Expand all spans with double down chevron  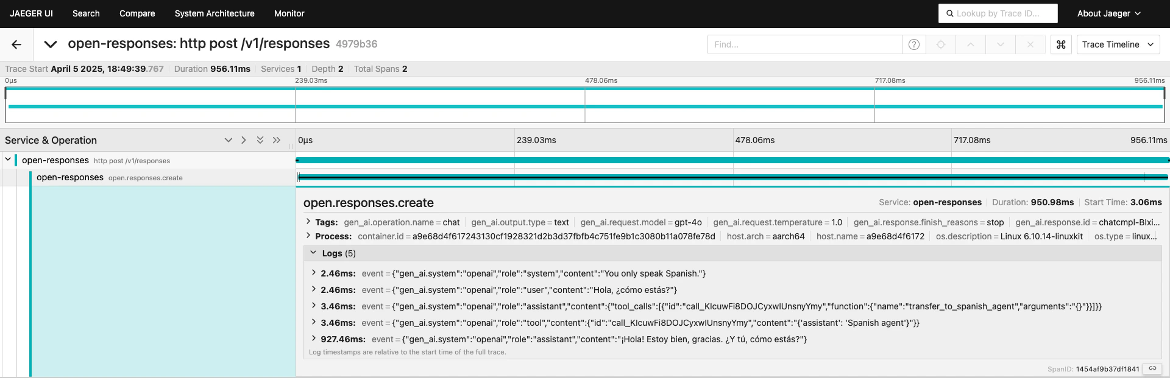(260, 140)
